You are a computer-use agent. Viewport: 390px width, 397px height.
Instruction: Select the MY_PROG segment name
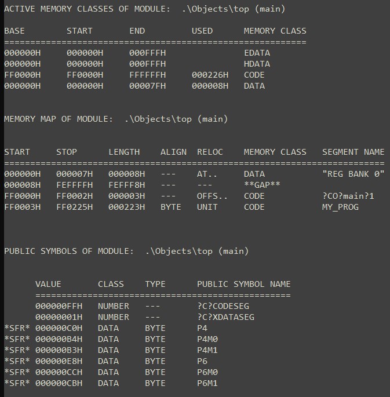pyautogui.click(x=340, y=207)
